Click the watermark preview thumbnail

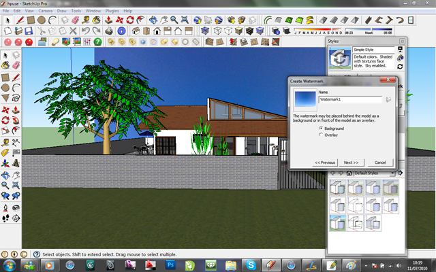pyautogui.click(x=305, y=100)
